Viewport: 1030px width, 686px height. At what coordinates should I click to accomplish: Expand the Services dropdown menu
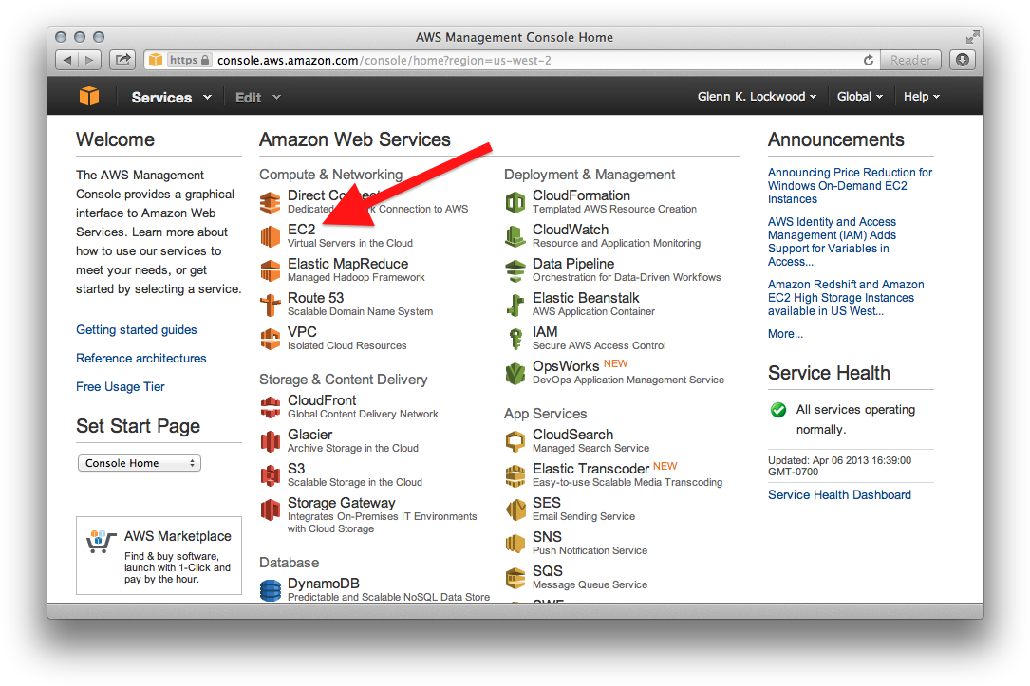tap(171, 97)
